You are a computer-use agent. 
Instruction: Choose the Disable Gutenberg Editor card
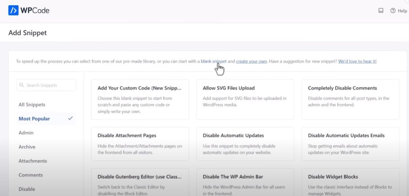pyautogui.click(x=140, y=182)
